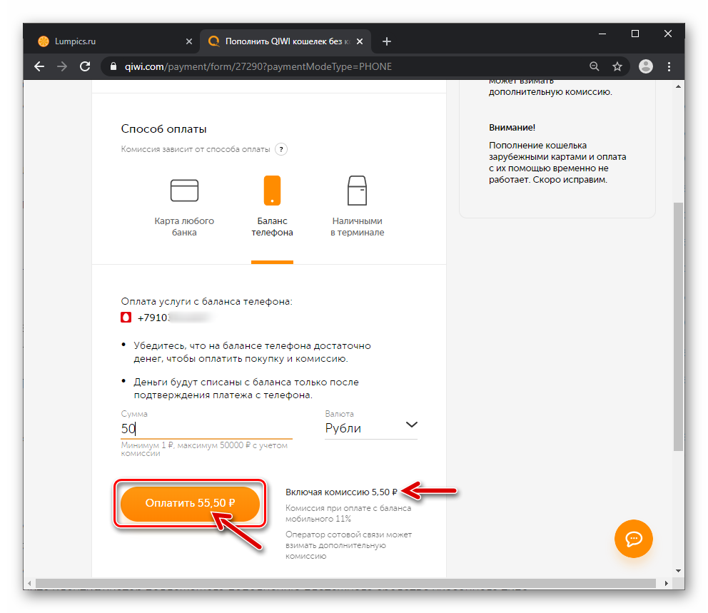Reload the page
The height and width of the screenshot is (613, 708).
(x=85, y=67)
